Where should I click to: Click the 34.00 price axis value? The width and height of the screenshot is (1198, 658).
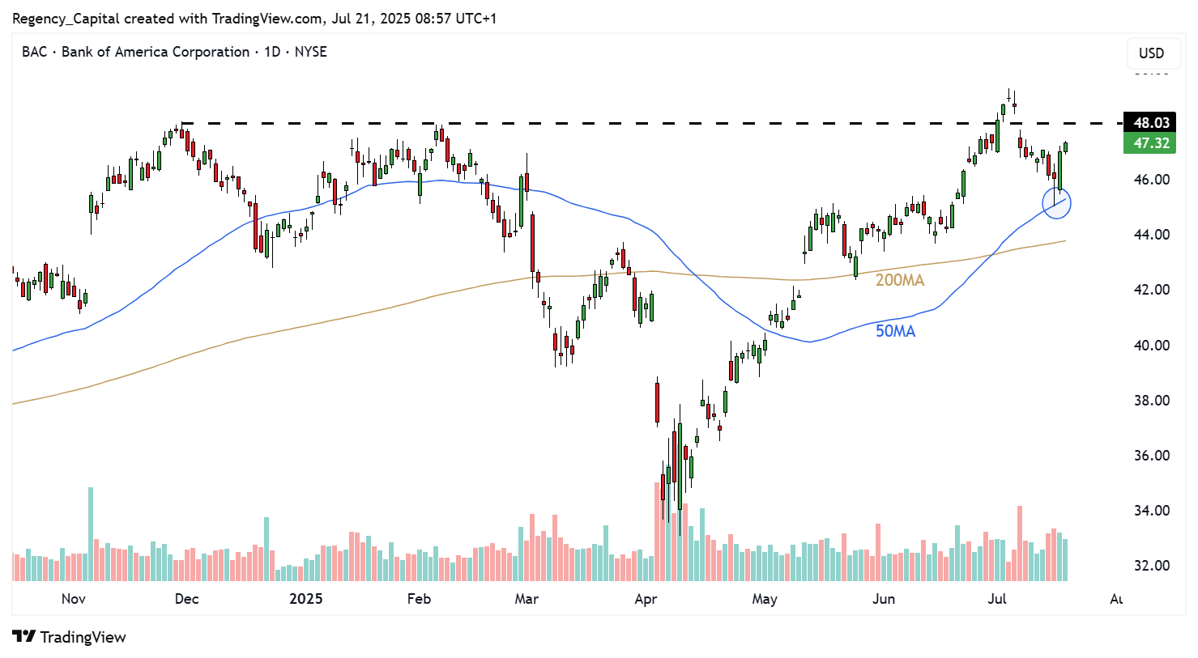click(x=1151, y=511)
